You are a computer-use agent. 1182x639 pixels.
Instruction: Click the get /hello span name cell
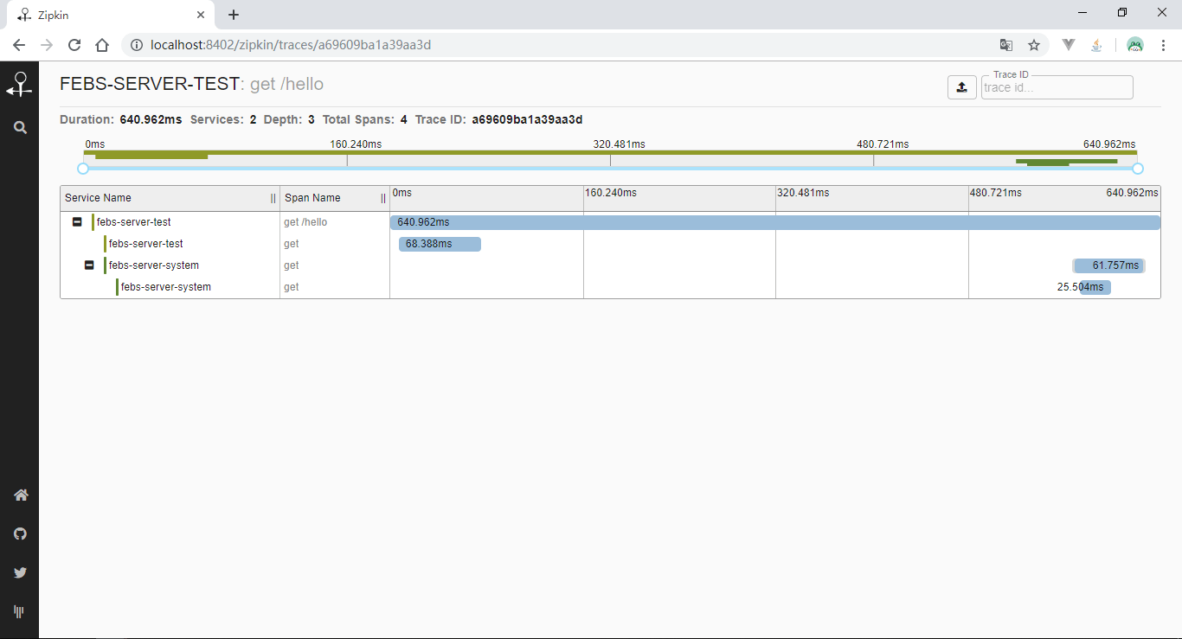tap(305, 222)
